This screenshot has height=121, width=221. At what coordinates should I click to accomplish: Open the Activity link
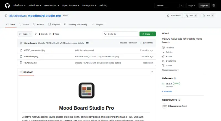pos(167,52)
